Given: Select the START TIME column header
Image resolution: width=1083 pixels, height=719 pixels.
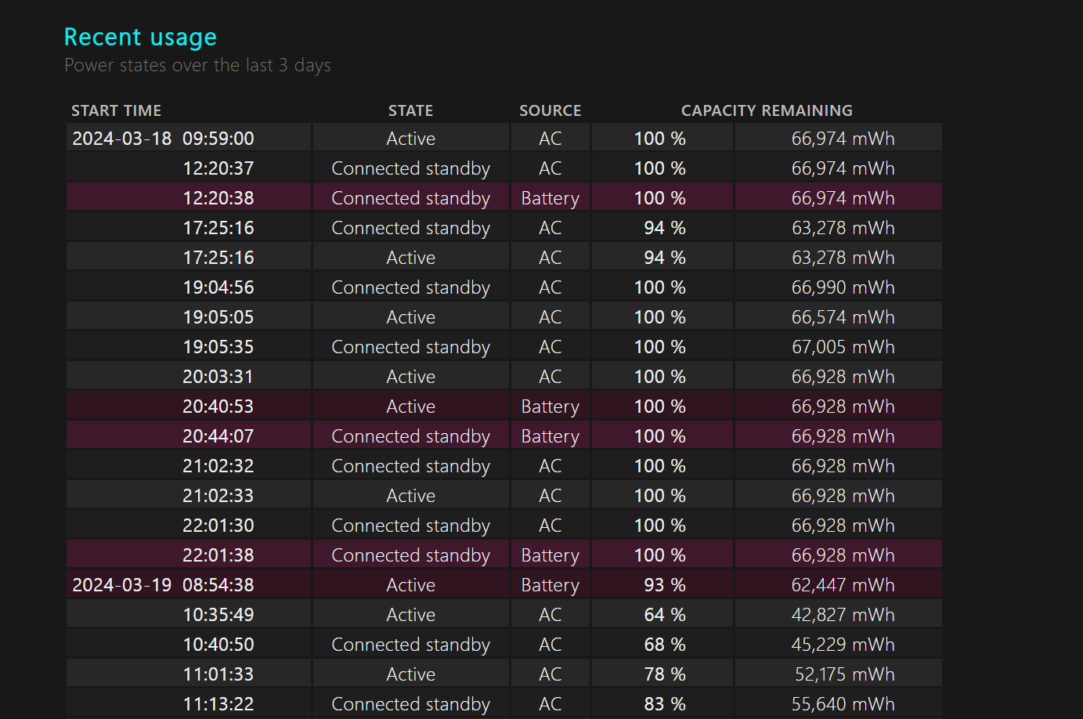Looking at the screenshot, I should 116,110.
